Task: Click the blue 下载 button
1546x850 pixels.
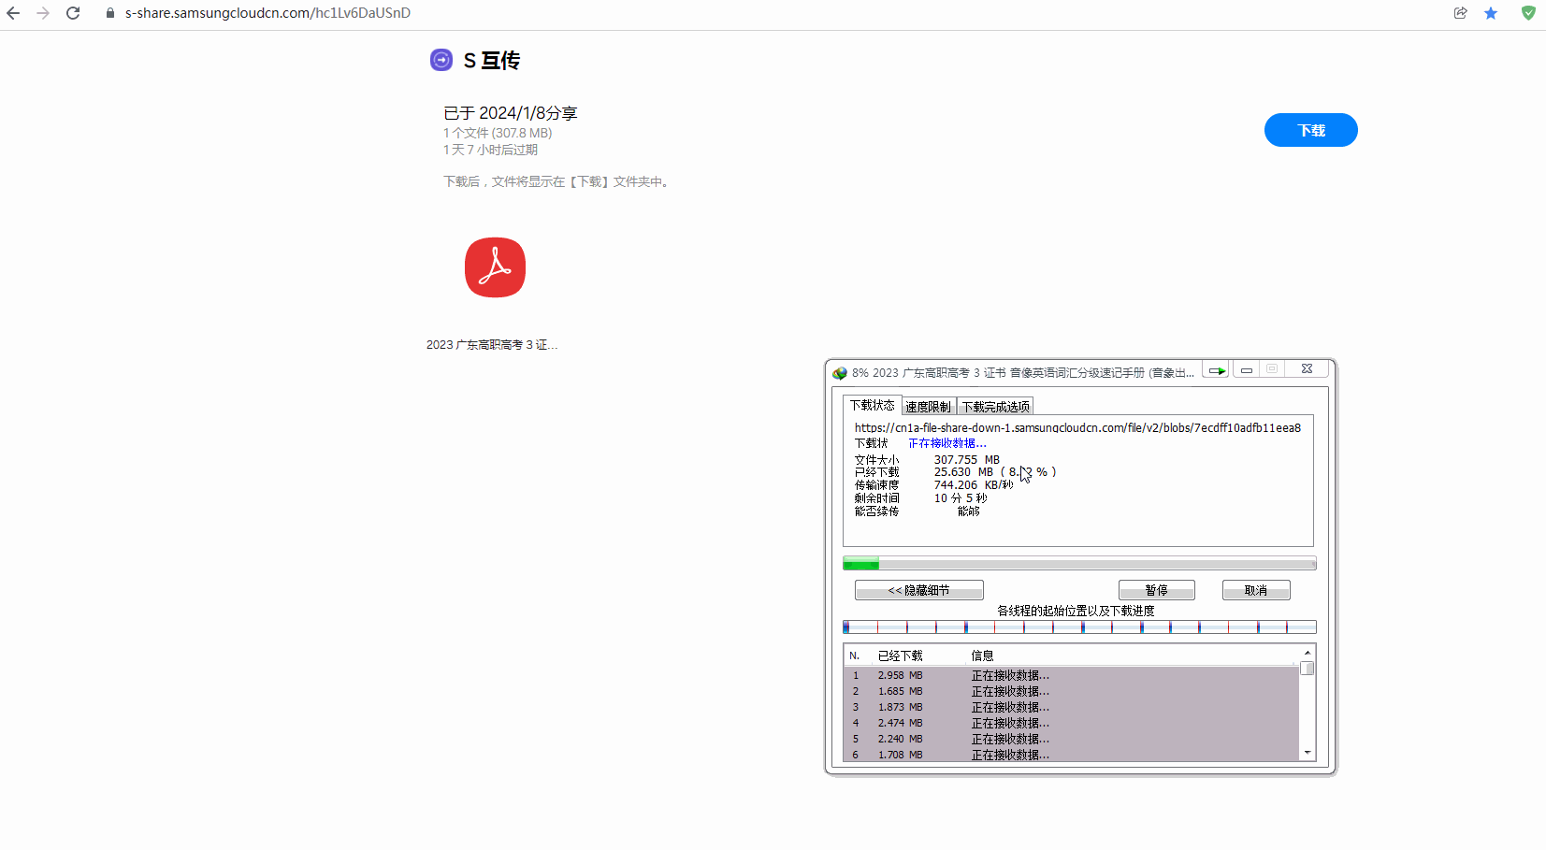Action: click(x=1310, y=130)
